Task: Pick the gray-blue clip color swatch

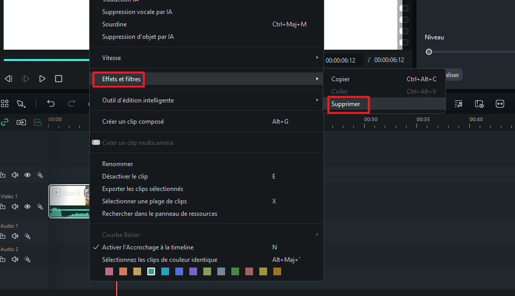Action: click(221, 271)
